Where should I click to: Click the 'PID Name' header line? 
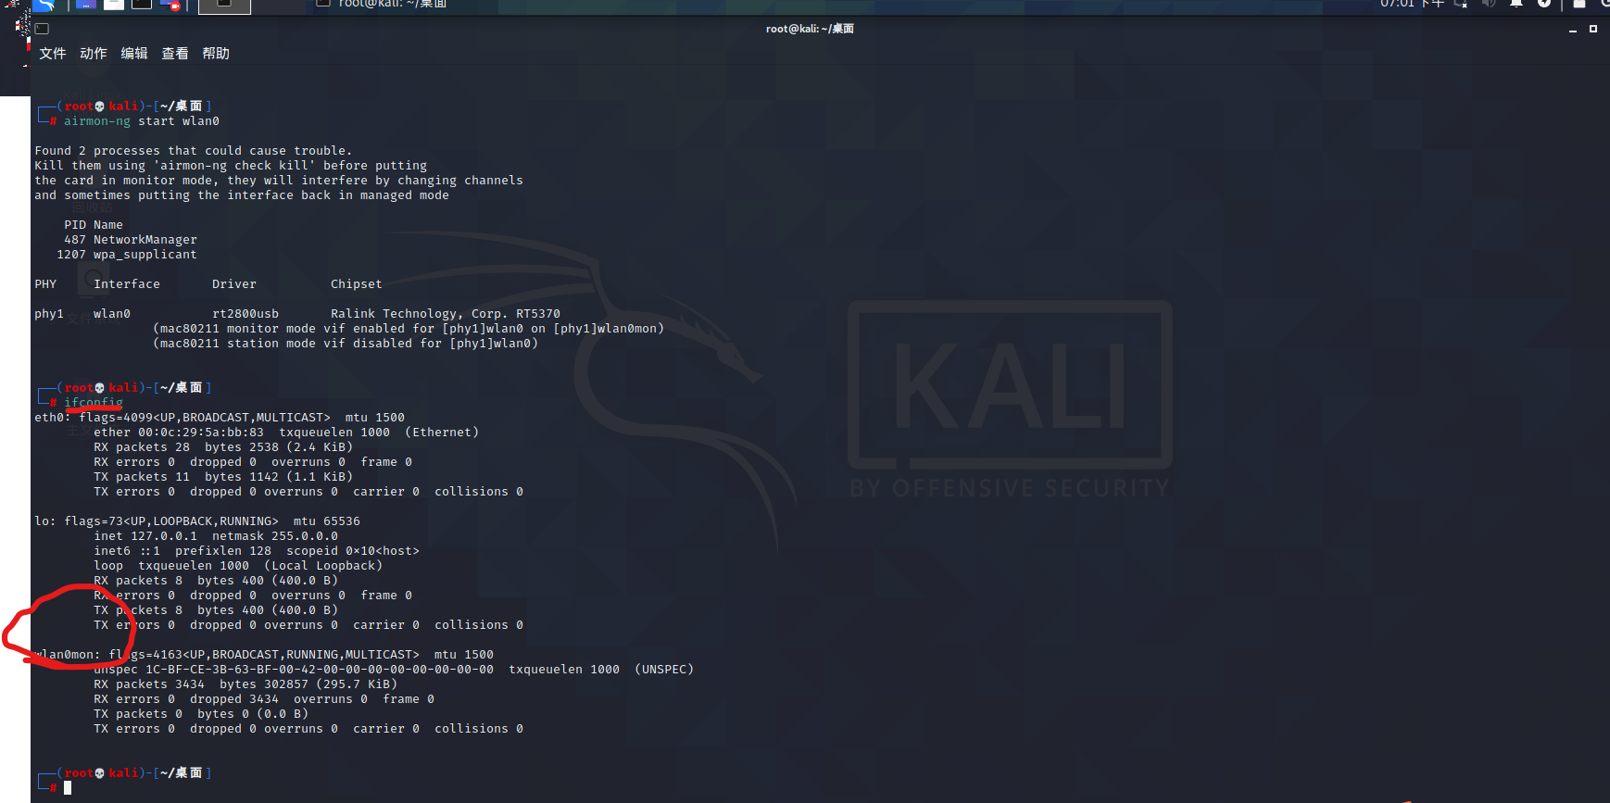[94, 225]
